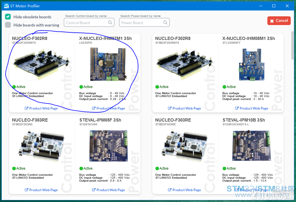Open Product Web Page for X-NUCLEO-IHM08M1
This screenshot has height=202, width=296.
click(252, 108)
